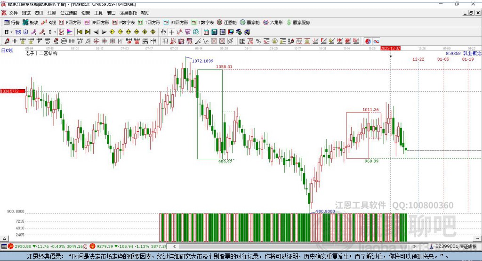Image resolution: width=482 pixels, height=261 pixels.
Task: Expand the candlestick style dropdown arrow
Action: 55,32
